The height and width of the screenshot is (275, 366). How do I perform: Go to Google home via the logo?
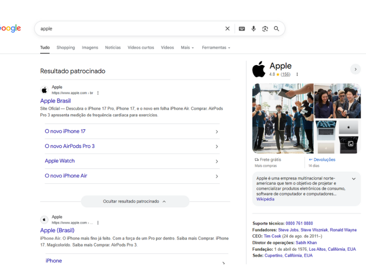tap(10, 28)
